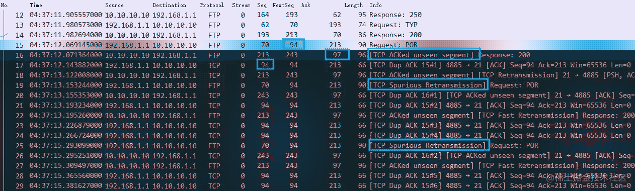Screen dimensions: 635x191
Task: Click the 'Request: TYP' info of packet 13
Action: coord(393,25)
